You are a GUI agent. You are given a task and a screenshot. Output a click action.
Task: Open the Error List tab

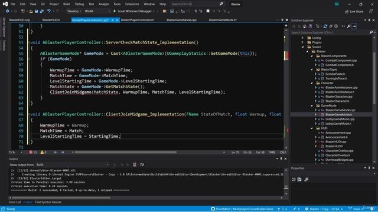tap(15, 202)
